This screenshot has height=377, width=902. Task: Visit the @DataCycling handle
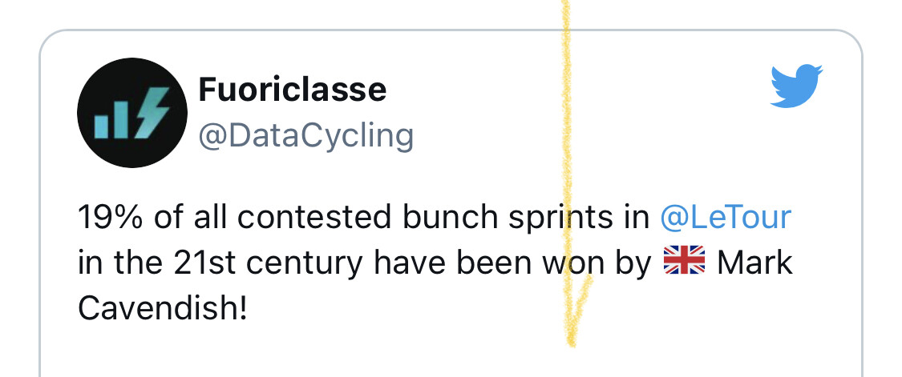click(306, 135)
